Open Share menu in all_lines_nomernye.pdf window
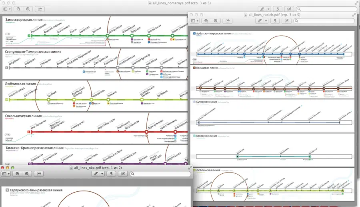Screen dimensions: 360x207 (x=40, y=9)
